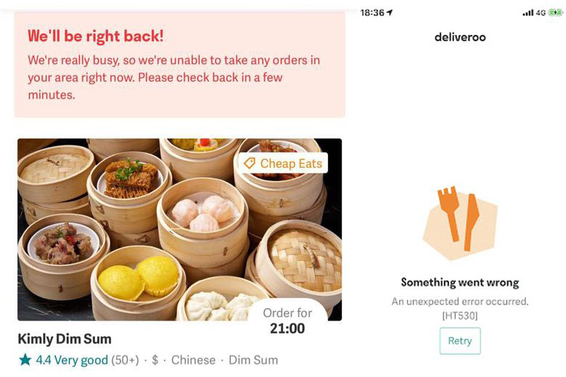This screenshot has width=566, height=377.
Task: Click the fork and knife error icon
Action: 460,223
